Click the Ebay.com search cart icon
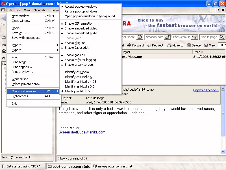The image size is (226, 170). 195,37
